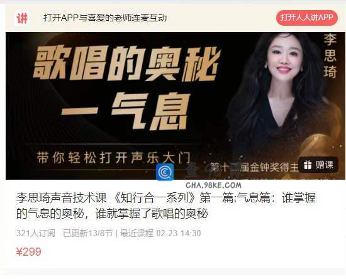Click the blue magnifier watermark icon
The image size is (346, 279).
tap(165, 172)
